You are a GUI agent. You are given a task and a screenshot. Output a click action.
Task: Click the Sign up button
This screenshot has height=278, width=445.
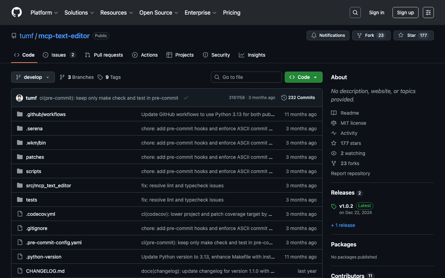(x=405, y=13)
